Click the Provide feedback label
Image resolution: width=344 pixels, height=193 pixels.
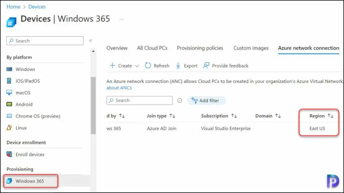(230, 65)
